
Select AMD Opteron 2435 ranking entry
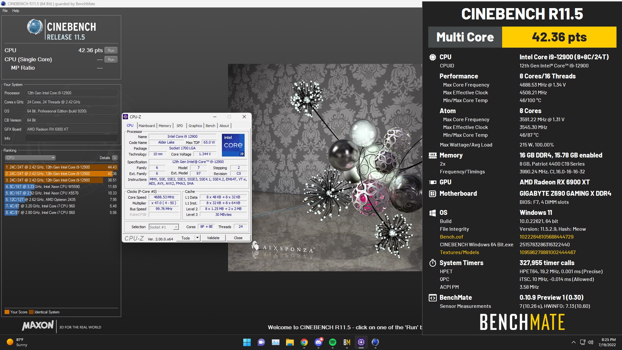click(x=61, y=200)
